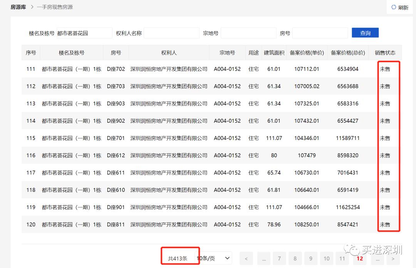
Task: Select the 房源库 breadcrumb entry
Action: [x=18, y=7]
